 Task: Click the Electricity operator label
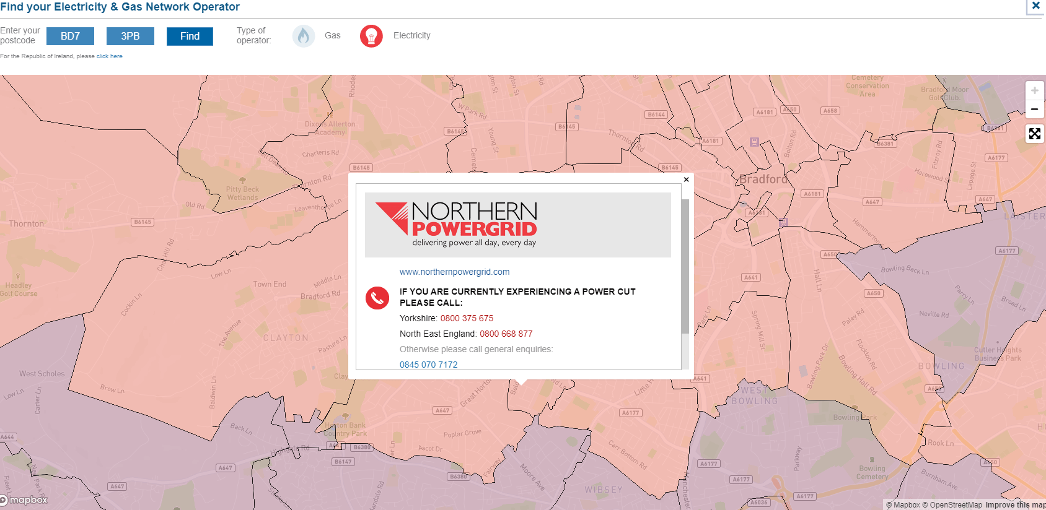[411, 36]
